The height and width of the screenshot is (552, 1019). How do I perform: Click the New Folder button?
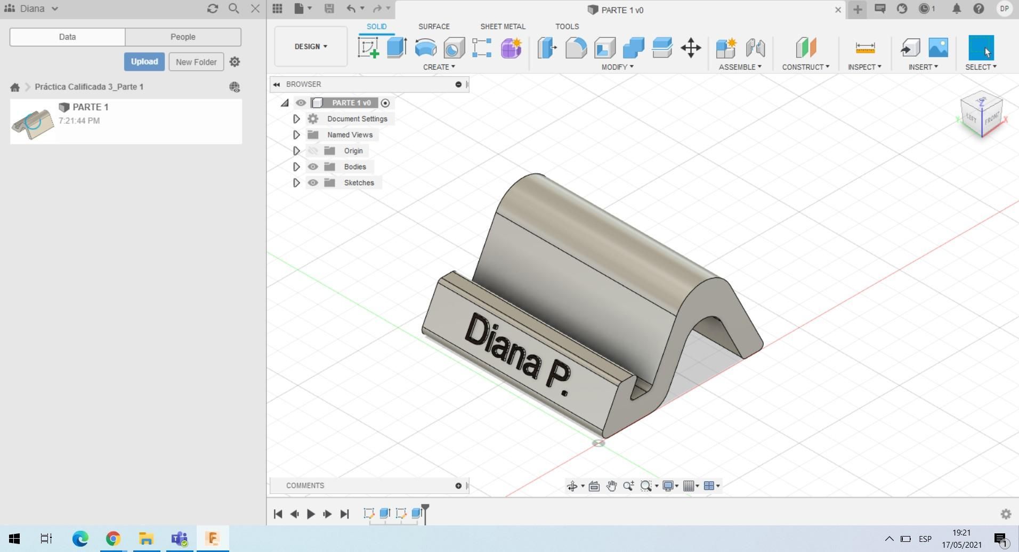(x=196, y=62)
